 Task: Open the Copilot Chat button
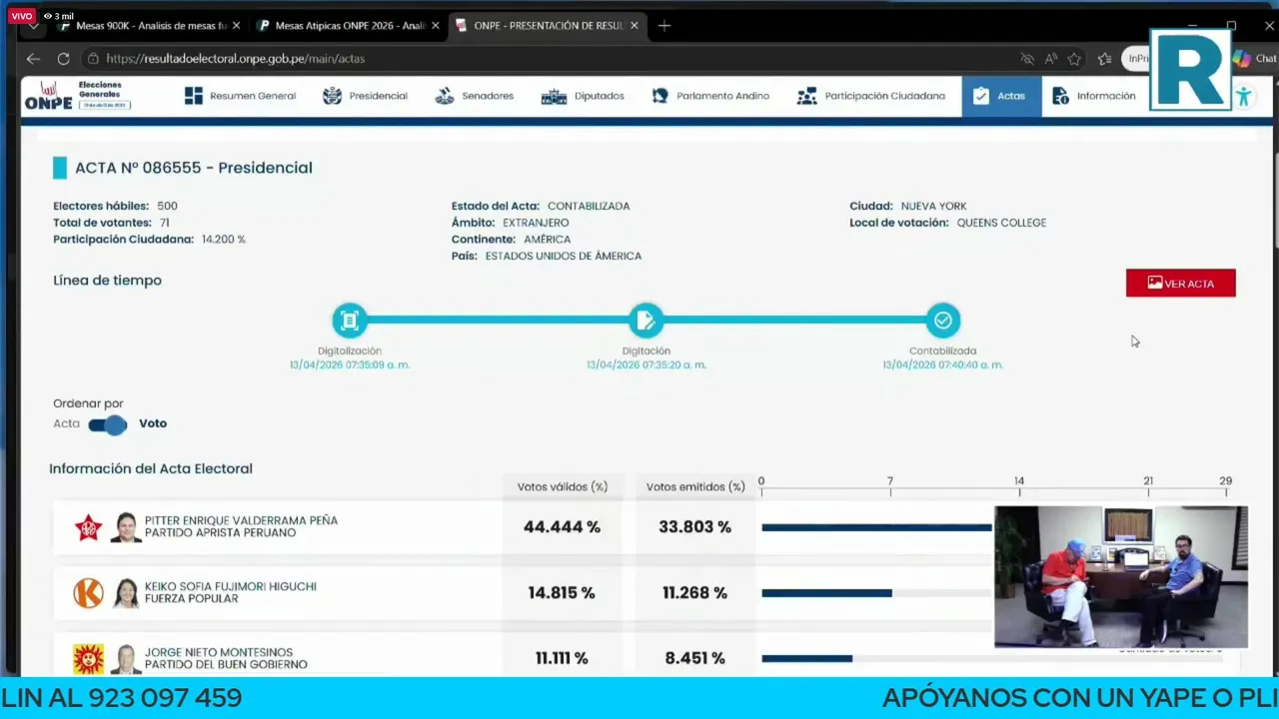point(1255,59)
